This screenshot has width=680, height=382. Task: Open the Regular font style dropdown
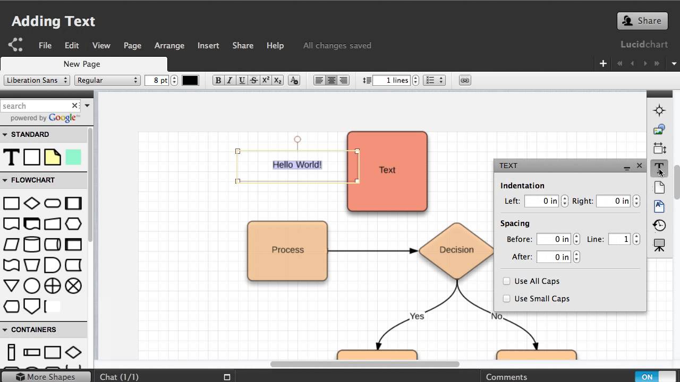point(107,81)
